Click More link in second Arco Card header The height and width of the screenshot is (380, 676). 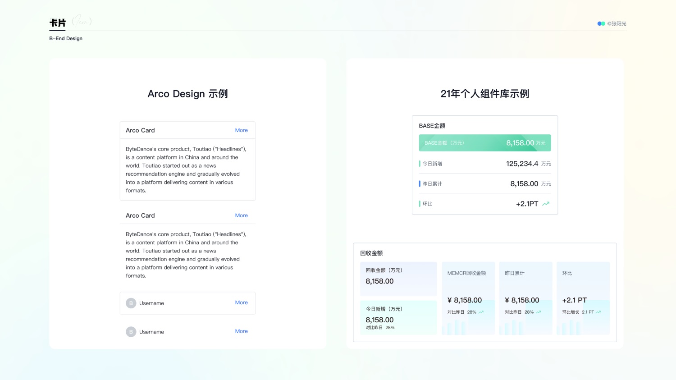pyautogui.click(x=241, y=215)
